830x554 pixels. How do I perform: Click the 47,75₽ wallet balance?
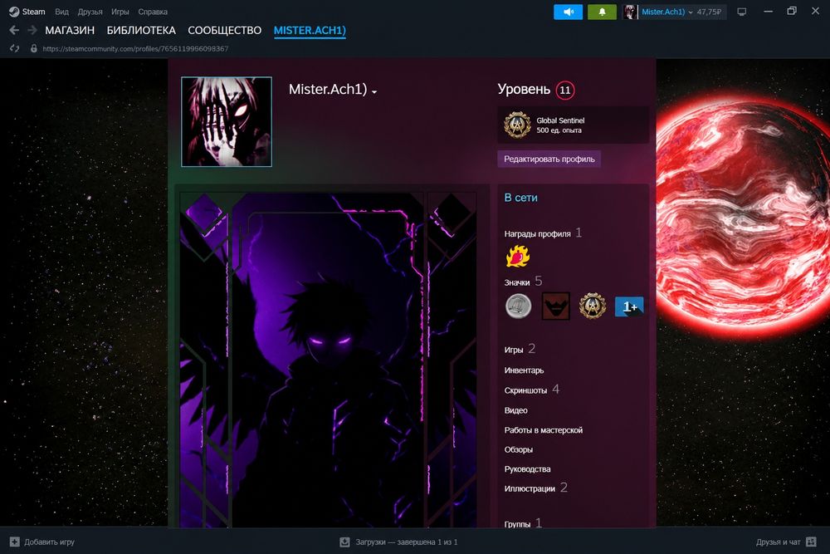click(x=709, y=12)
